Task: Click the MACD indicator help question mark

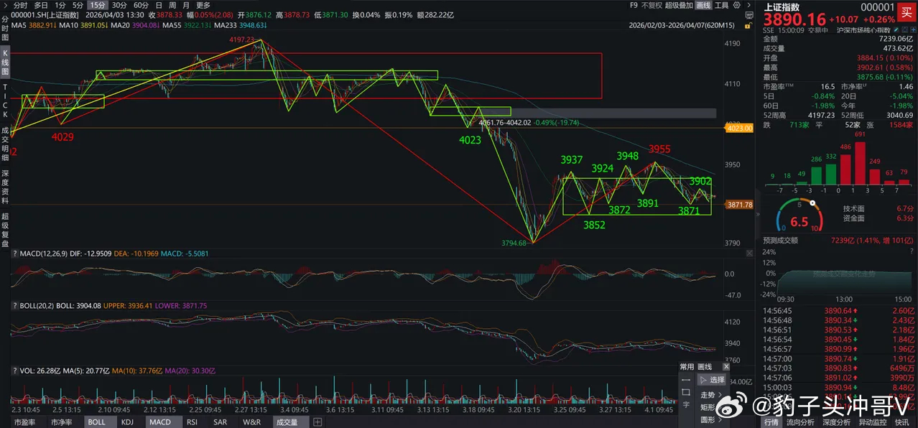Action: coord(14,253)
